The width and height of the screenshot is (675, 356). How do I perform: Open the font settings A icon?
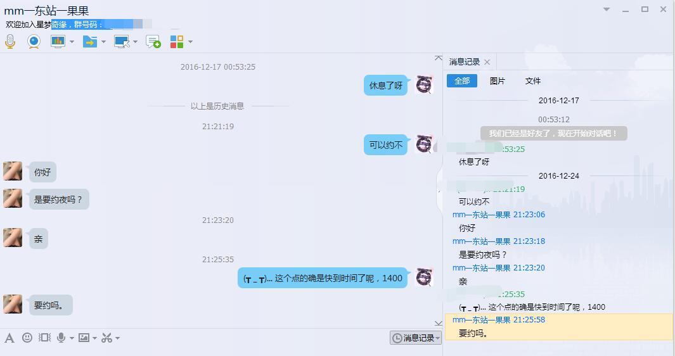pyautogui.click(x=10, y=338)
